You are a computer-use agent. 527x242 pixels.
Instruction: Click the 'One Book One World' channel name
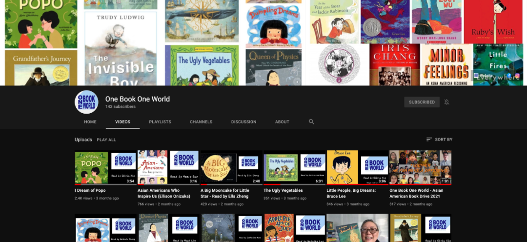pos(138,99)
